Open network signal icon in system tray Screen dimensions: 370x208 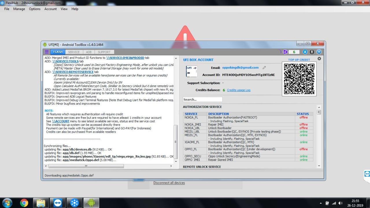point(334,203)
